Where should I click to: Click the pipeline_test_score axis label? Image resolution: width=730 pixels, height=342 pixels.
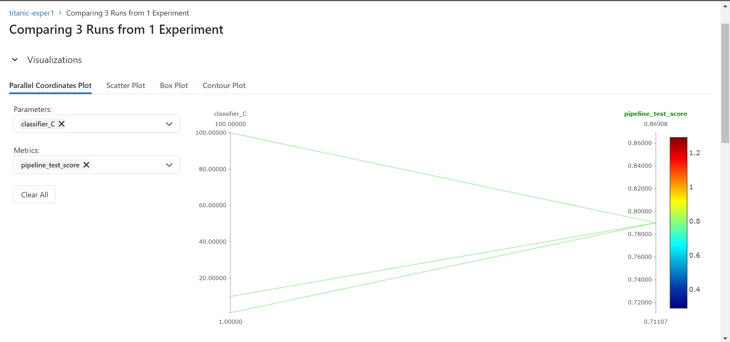pos(655,113)
